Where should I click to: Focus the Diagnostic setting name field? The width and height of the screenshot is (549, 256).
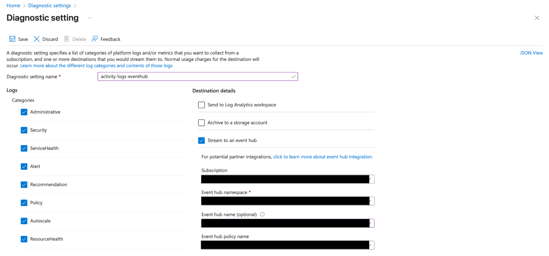(x=198, y=76)
